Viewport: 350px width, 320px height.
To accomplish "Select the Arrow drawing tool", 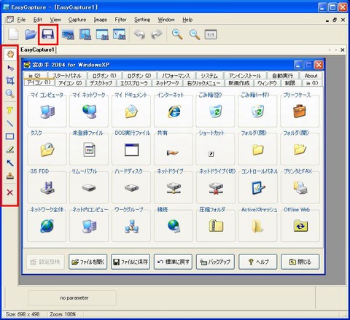I will click(x=10, y=163).
